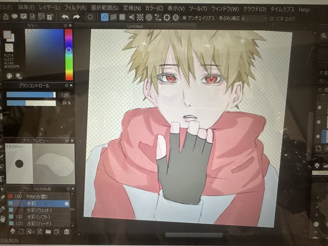This screenshot has height=246, width=328.
Task: Adjust the brush size slider showing 128
Action: pyautogui.click(x=31, y=95)
